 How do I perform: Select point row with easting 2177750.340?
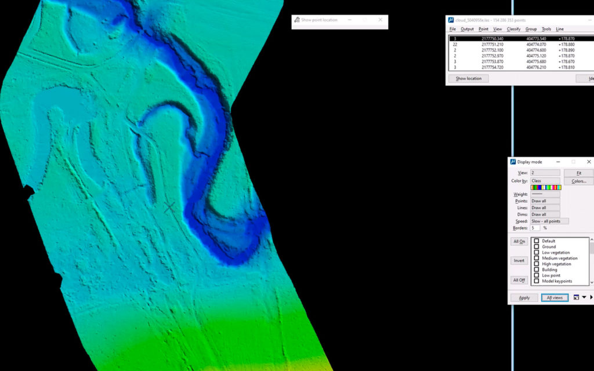pos(521,39)
